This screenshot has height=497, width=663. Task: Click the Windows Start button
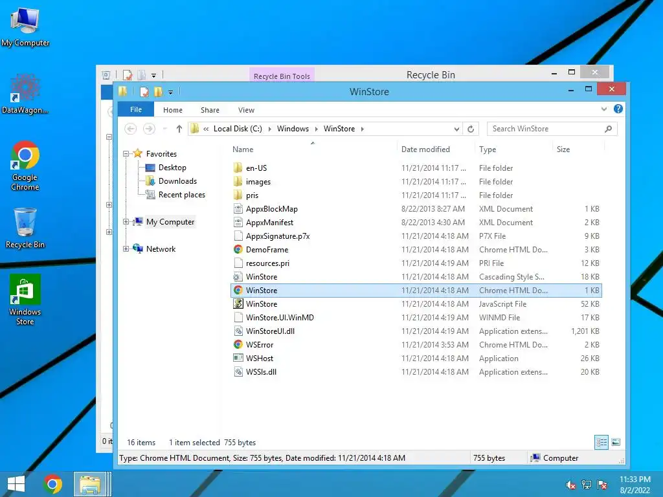pyautogui.click(x=16, y=484)
